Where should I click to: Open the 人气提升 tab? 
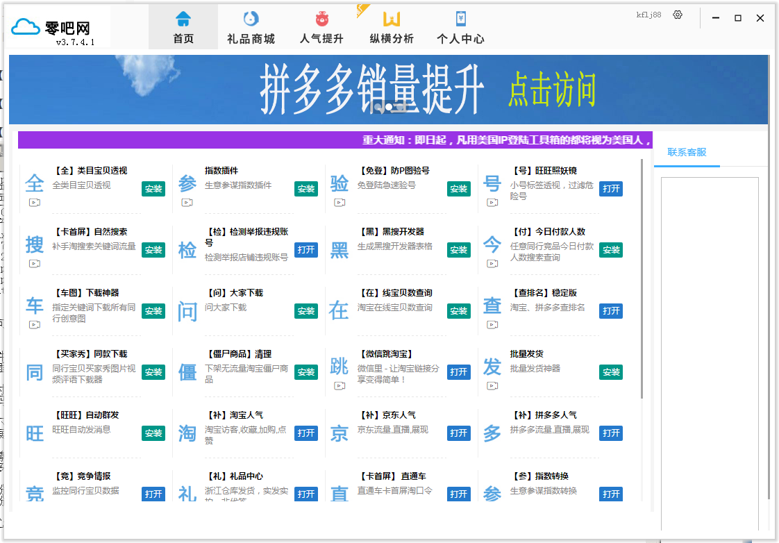coord(321,28)
